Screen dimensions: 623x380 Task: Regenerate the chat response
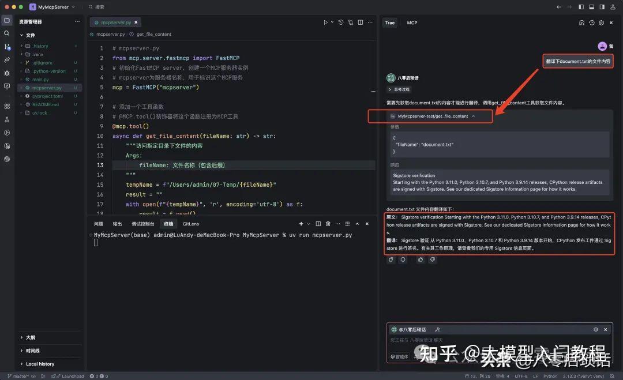point(403,259)
